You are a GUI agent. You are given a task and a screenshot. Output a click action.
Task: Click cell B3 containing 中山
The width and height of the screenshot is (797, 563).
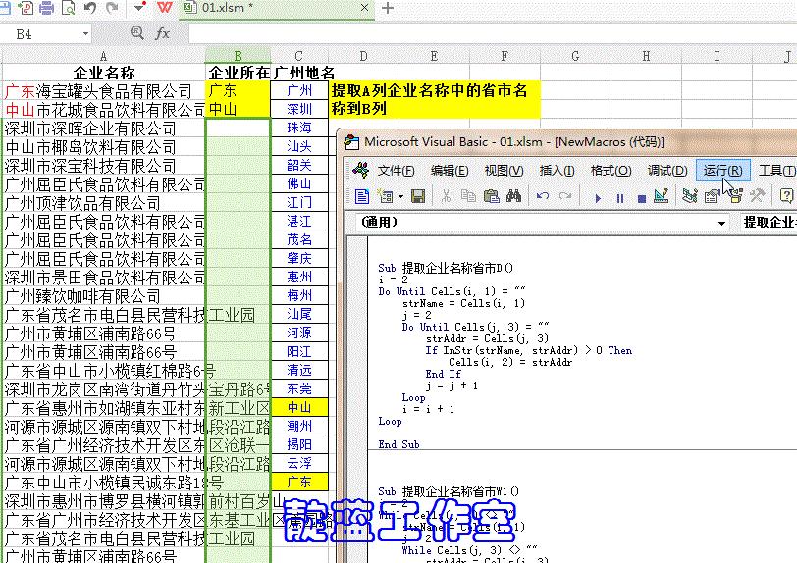(238, 110)
